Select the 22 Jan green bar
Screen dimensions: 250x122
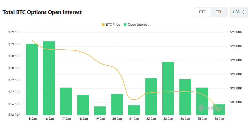click(x=151, y=97)
